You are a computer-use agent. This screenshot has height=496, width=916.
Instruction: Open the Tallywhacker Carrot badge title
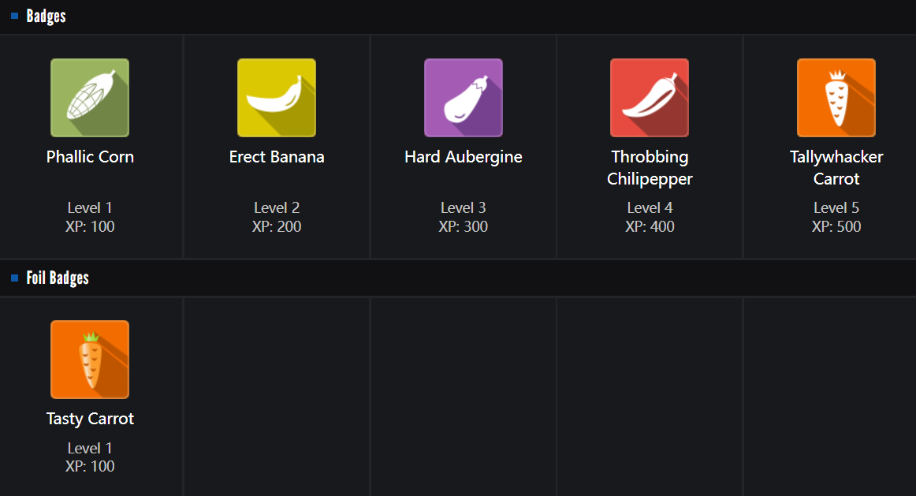836,168
